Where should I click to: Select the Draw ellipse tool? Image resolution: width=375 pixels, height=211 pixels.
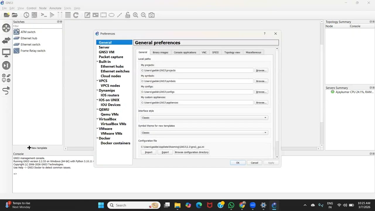point(112,15)
